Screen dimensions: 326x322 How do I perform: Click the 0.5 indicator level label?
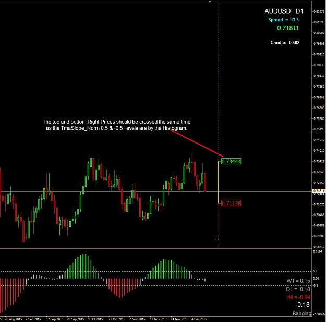(x=315, y=271)
